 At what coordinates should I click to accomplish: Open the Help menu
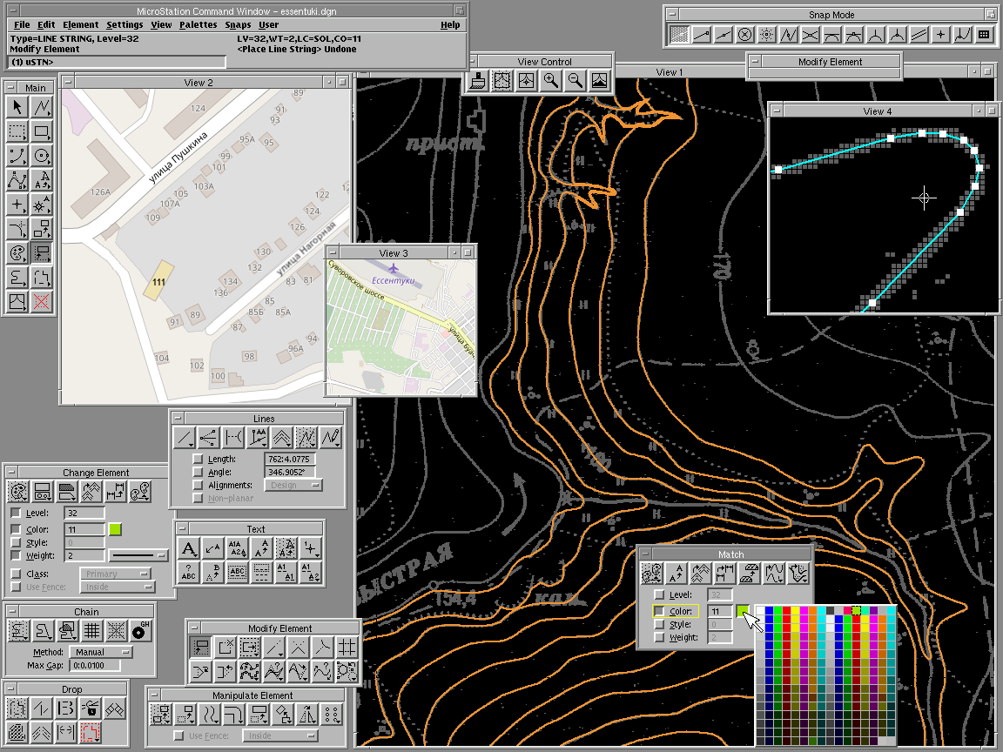(449, 25)
